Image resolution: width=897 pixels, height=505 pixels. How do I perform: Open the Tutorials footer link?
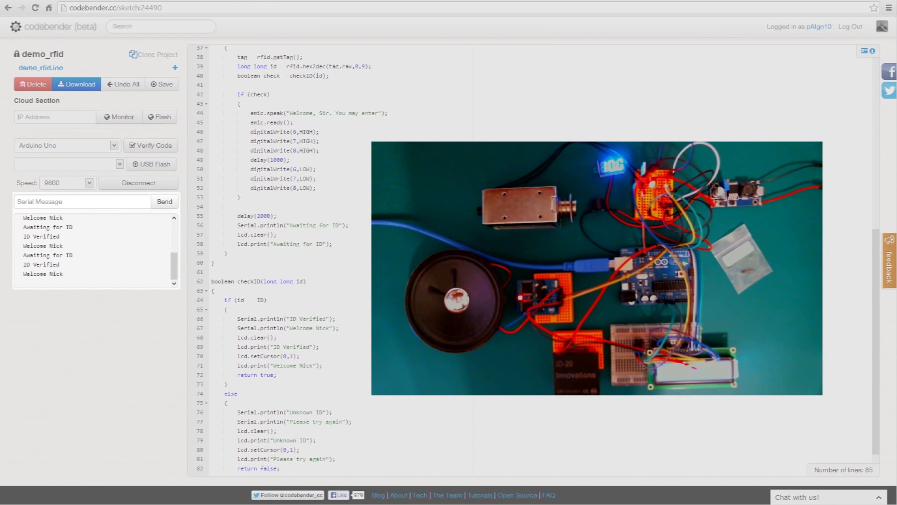(x=480, y=495)
